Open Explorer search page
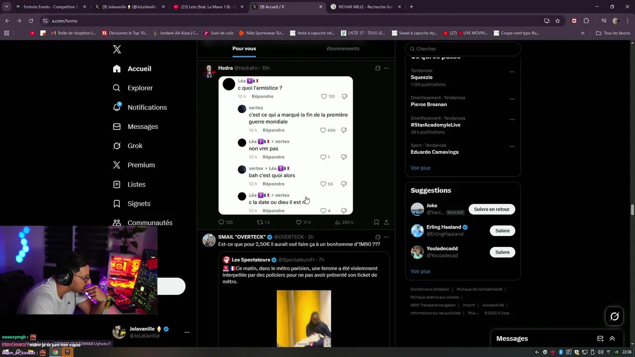 (x=132, y=88)
